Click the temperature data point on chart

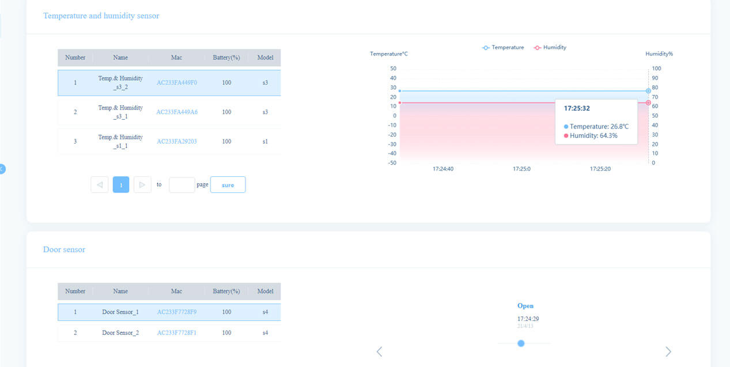(648, 91)
